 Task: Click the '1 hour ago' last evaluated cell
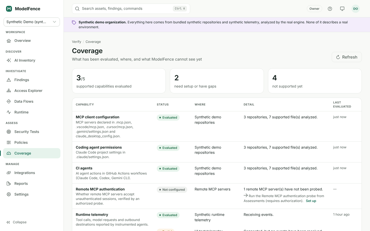[x=341, y=215]
